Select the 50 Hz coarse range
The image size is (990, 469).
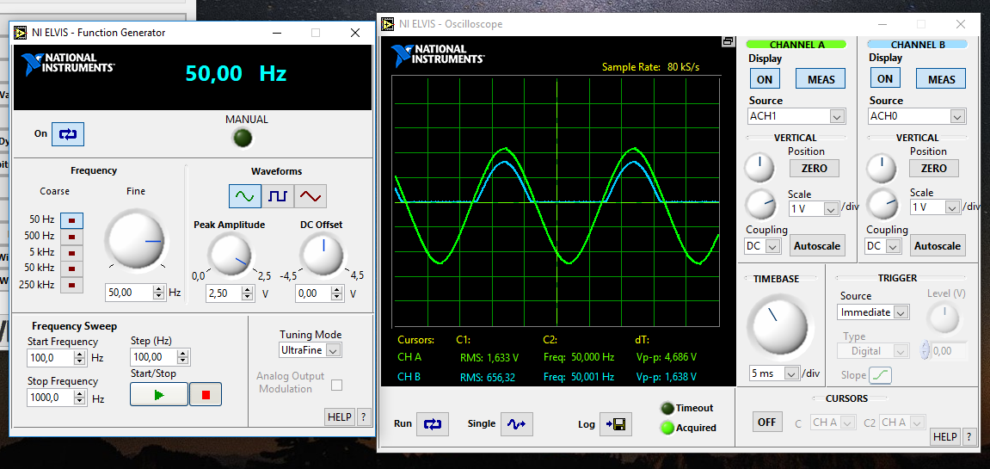click(71, 220)
